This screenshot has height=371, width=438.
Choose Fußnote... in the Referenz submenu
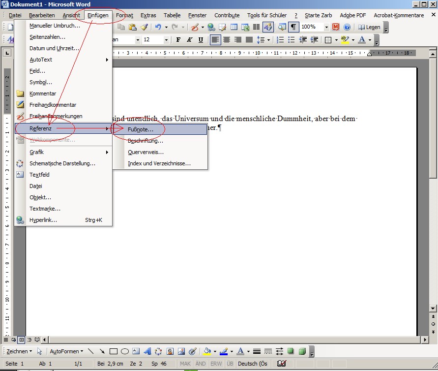[x=160, y=129]
